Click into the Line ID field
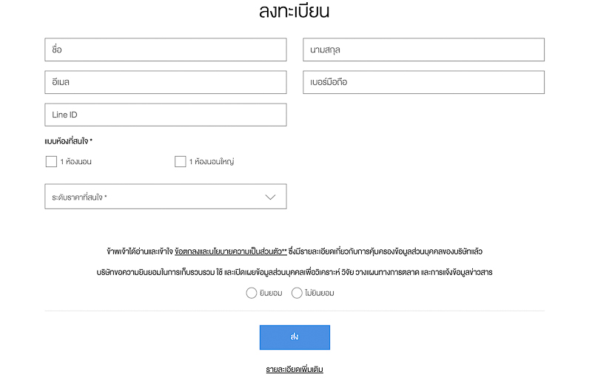This screenshot has height=380, width=592. click(x=165, y=115)
